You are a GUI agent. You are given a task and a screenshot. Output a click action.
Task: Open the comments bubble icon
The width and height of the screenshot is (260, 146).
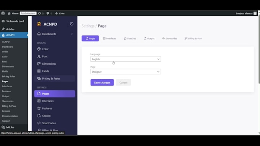[48, 13]
